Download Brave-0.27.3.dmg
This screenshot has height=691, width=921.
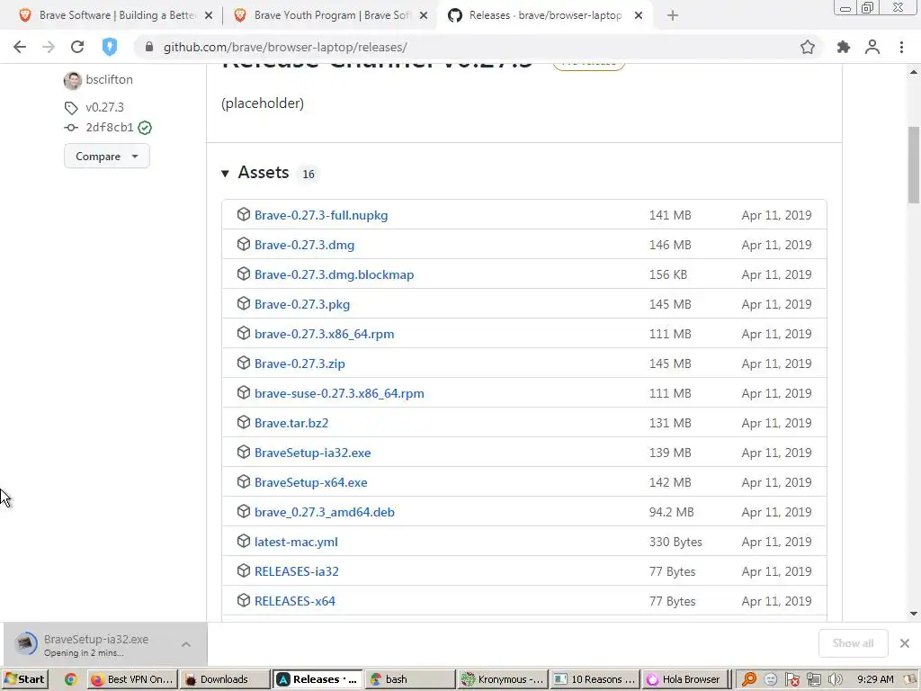[x=304, y=245]
